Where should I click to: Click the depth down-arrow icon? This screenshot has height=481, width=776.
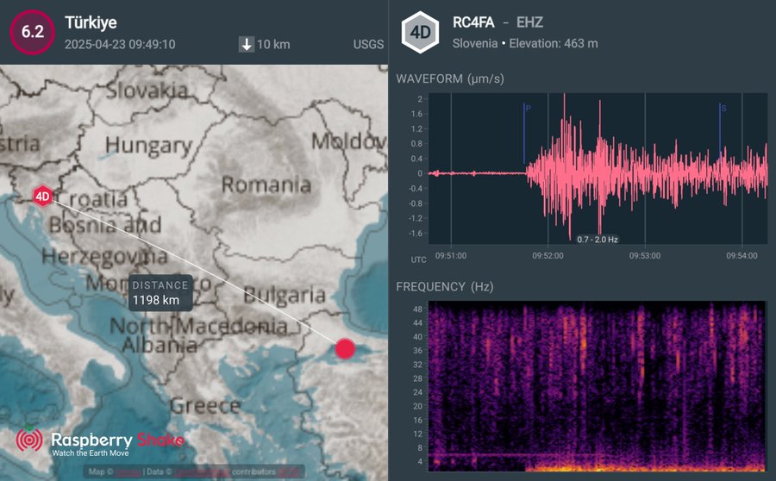tap(247, 44)
